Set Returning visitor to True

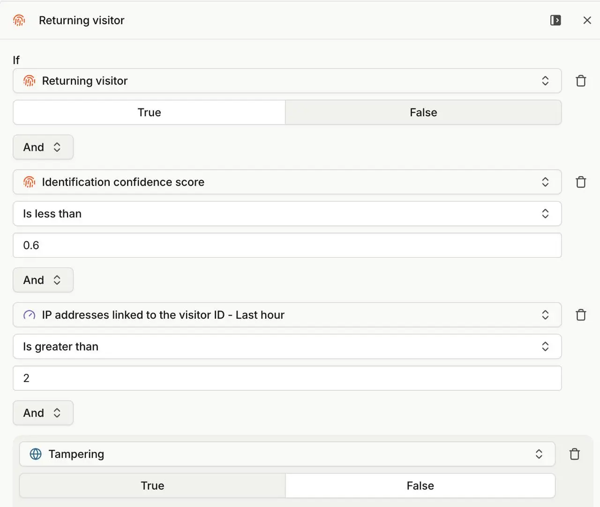149,112
